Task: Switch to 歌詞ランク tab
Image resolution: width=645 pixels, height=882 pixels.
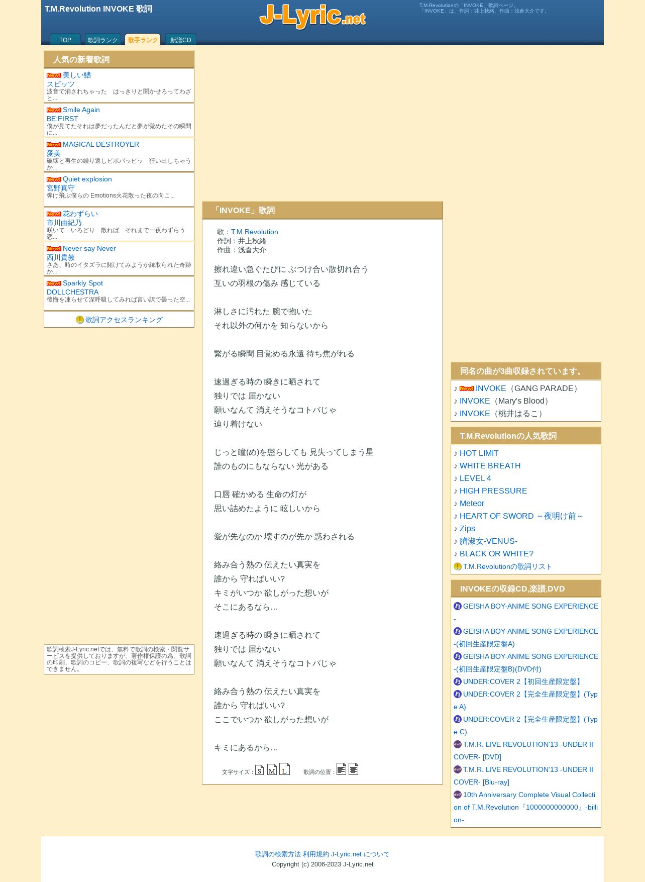Action: pos(103,40)
